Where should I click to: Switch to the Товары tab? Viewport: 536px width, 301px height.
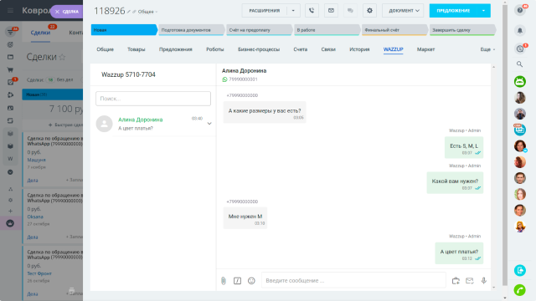(136, 49)
